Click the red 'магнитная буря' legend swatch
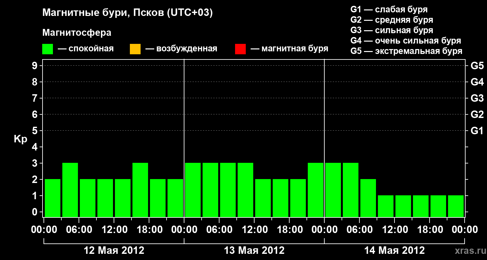 (240, 49)
